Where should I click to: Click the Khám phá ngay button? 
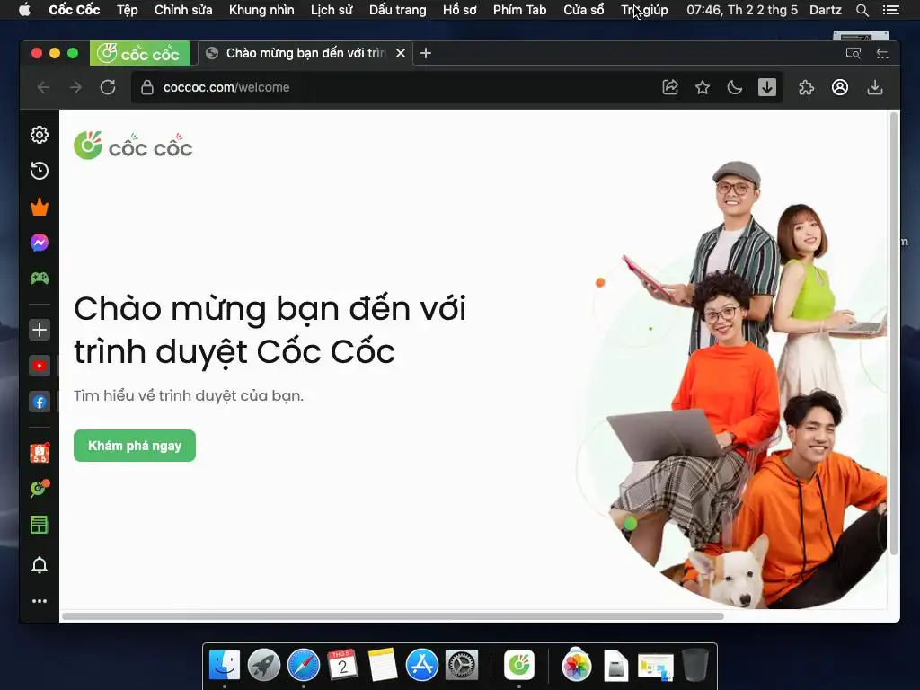pos(135,446)
